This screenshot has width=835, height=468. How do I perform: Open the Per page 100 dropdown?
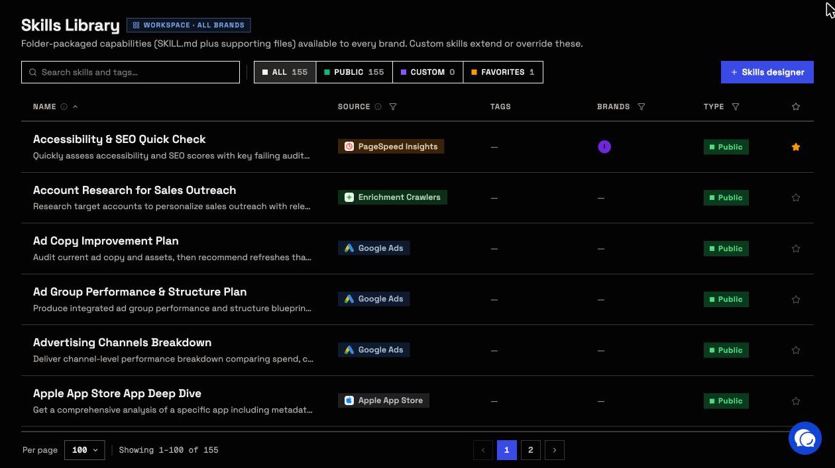click(85, 450)
